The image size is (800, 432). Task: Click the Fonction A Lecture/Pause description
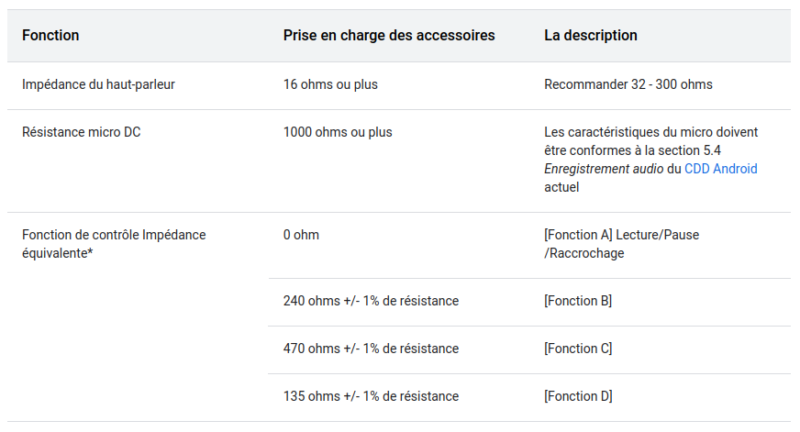coord(621,244)
